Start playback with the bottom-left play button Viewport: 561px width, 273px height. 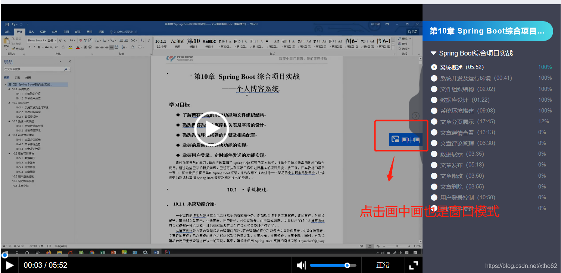[x=10, y=265]
